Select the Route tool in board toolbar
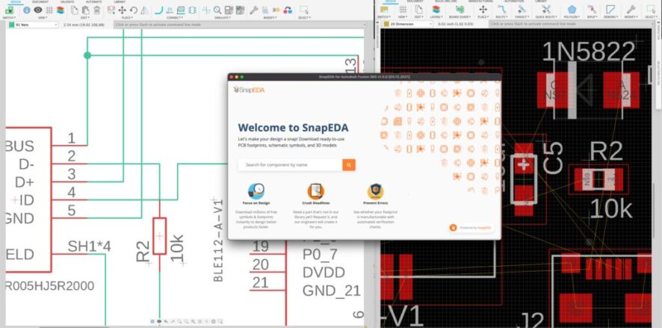This screenshot has height=328, width=662. click(x=501, y=9)
